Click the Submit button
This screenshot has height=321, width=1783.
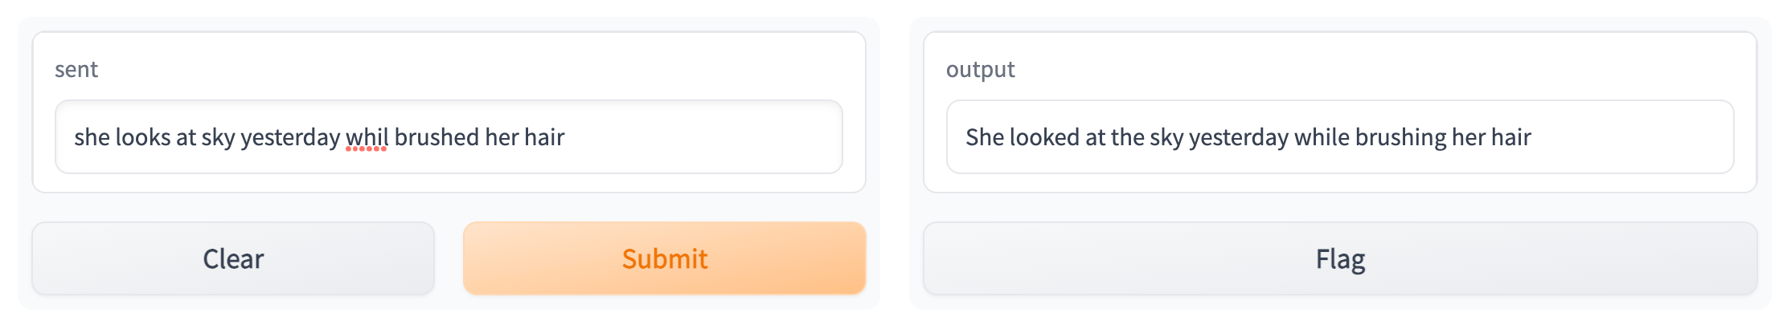click(x=664, y=258)
